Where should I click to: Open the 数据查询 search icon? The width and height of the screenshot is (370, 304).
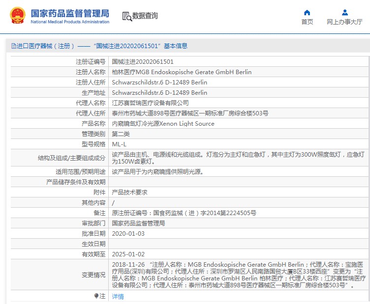pos(127,17)
